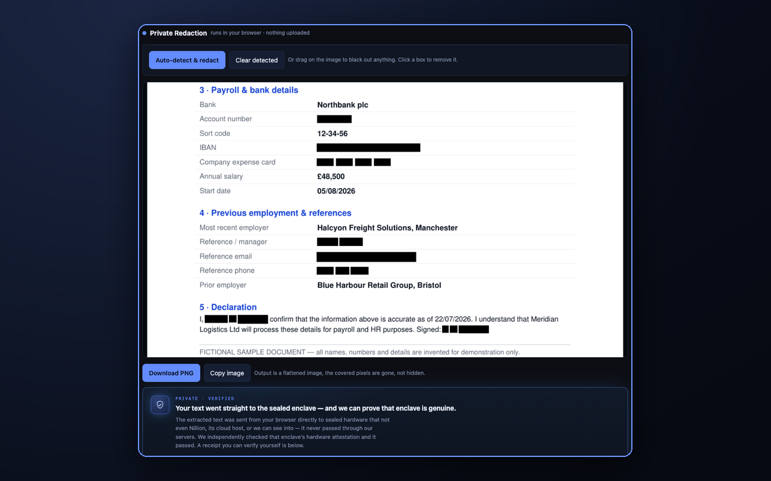
Task: Click "Output is a flattened image" note
Action: pyautogui.click(x=340, y=373)
